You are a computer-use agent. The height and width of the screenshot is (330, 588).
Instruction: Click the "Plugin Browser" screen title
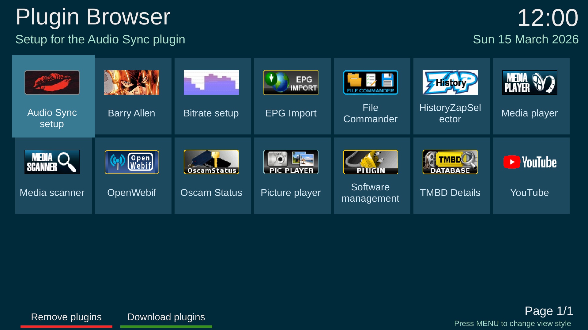click(93, 17)
